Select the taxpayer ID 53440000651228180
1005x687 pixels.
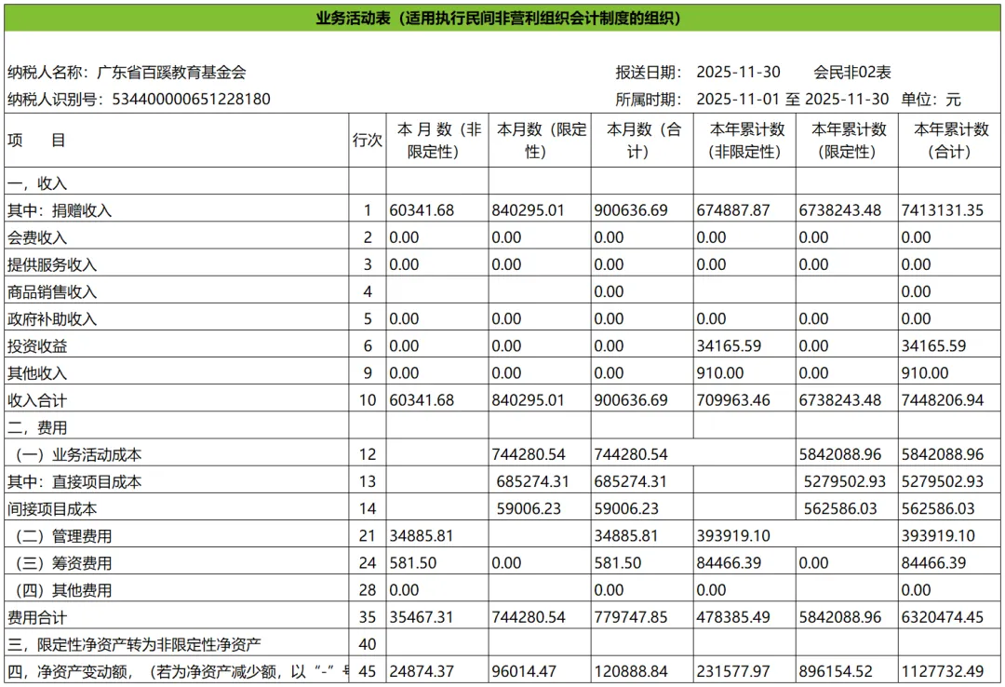(191, 100)
